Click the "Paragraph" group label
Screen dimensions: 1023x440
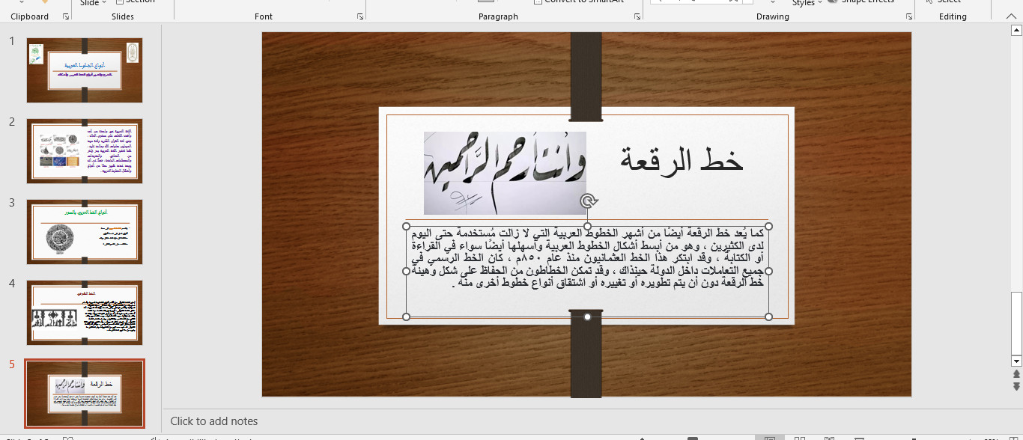point(498,16)
